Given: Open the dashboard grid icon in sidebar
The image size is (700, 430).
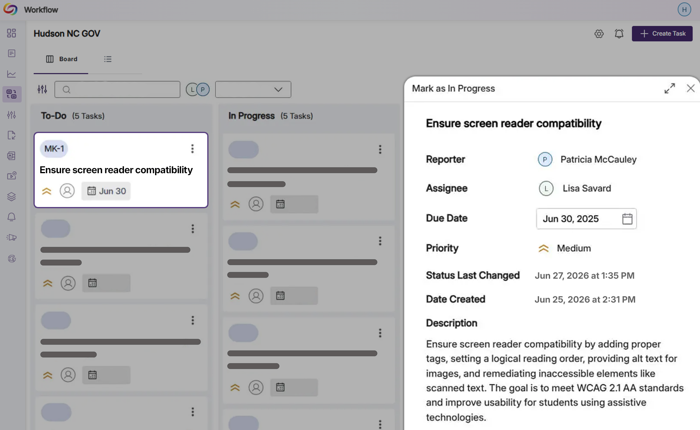Looking at the screenshot, I should pos(12,33).
